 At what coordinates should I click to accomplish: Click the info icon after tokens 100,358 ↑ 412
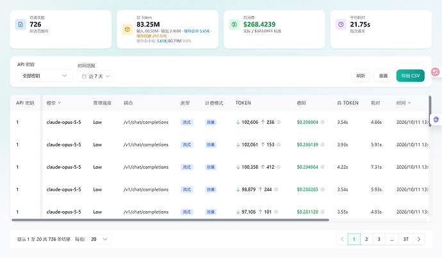[279, 167]
